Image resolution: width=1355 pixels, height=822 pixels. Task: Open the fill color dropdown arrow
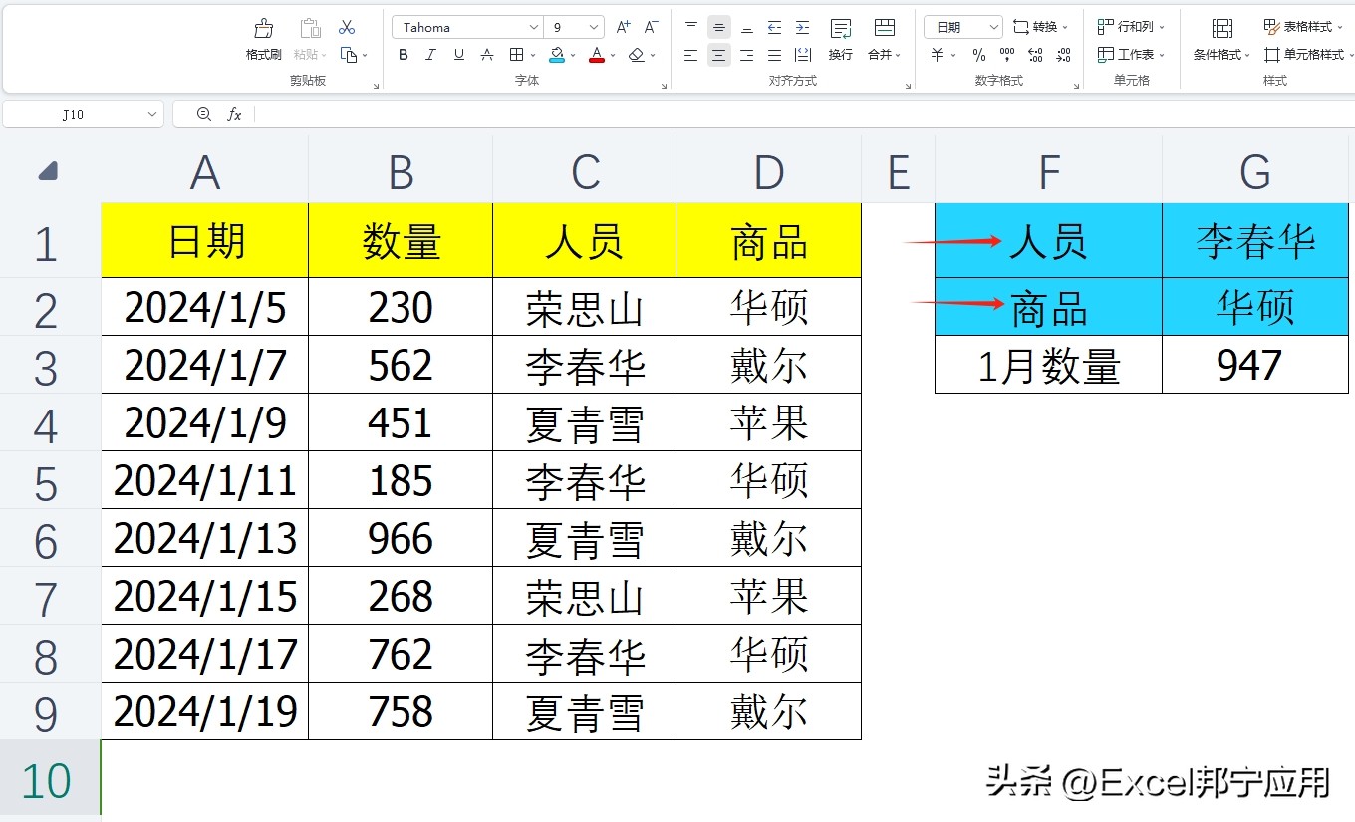pyautogui.click(x=574, y=56)
